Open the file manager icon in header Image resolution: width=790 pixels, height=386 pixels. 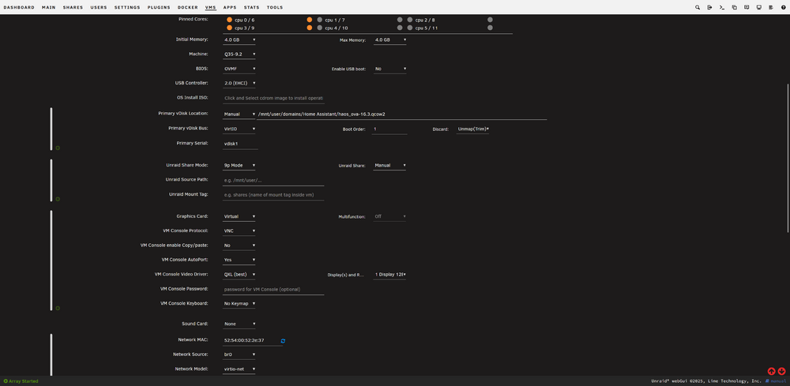(734, 8)
